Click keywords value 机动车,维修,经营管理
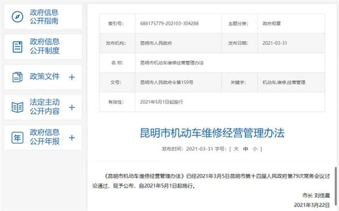The height and width of the screenshot is (211, 339). (x=284, y=82)
